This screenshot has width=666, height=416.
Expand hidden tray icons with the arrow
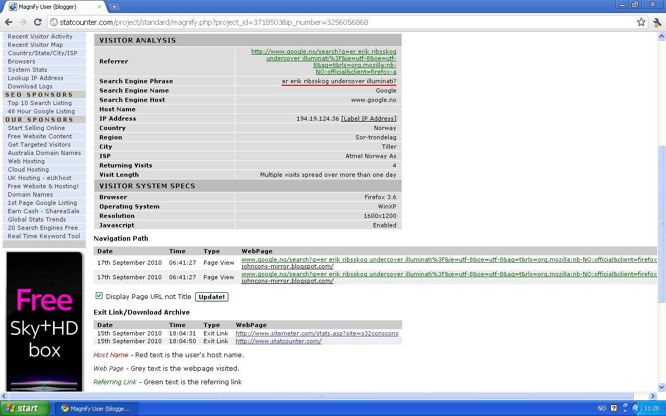tap(636, 409)
